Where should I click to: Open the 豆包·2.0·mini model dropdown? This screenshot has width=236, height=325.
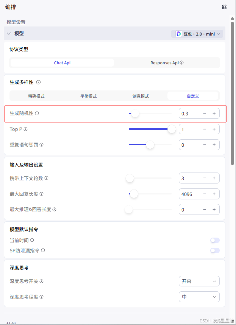click(x=197, y=34)
